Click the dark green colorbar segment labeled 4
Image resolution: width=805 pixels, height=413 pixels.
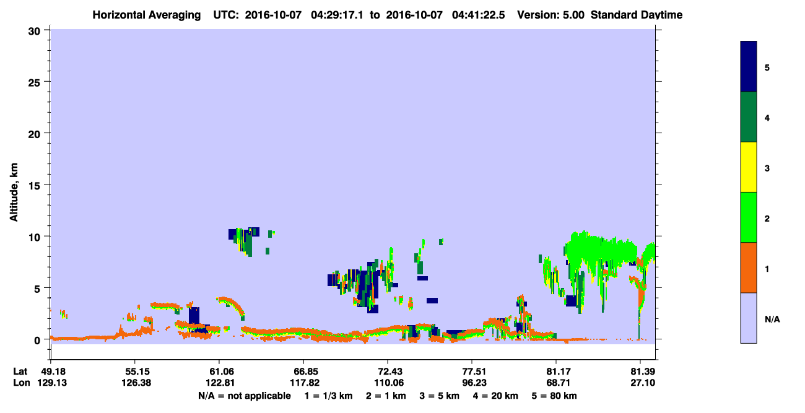(749, 117)
